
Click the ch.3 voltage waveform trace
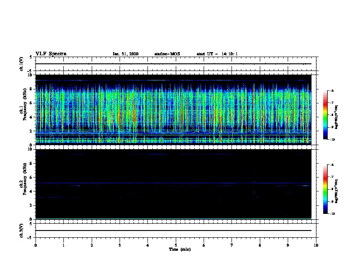point(173,231)
